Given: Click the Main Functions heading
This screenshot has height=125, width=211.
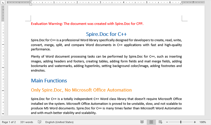Looking at the screenshot, I should coord(49,81).
